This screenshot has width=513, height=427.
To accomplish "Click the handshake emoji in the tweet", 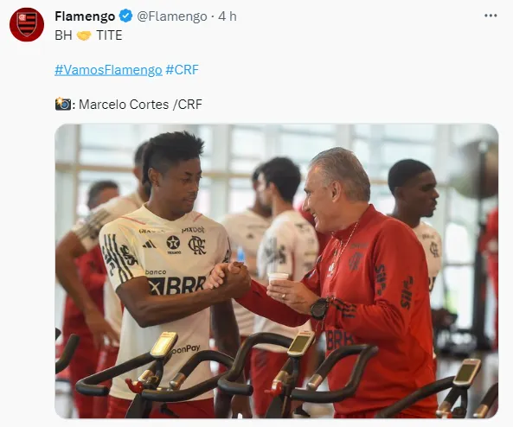I will coord(84,35).
